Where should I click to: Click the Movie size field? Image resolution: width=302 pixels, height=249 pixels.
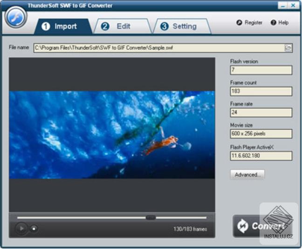(261, 134)
